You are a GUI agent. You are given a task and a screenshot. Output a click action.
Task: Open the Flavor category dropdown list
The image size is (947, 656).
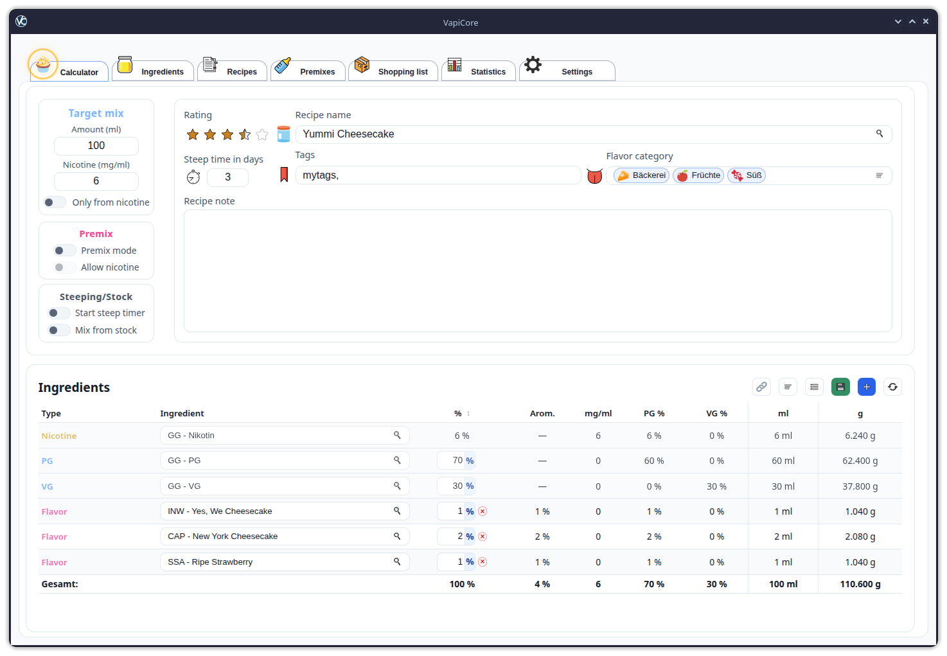click(x=880, y=175)
